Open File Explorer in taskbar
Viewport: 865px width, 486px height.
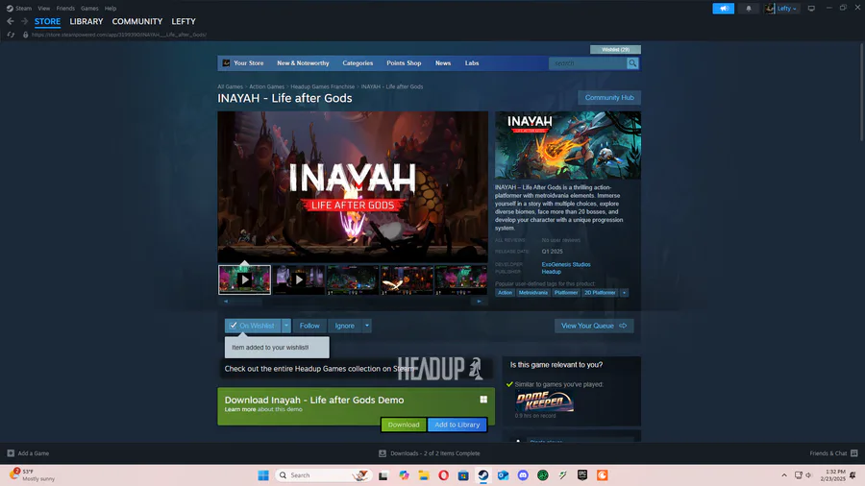(423, 475)
